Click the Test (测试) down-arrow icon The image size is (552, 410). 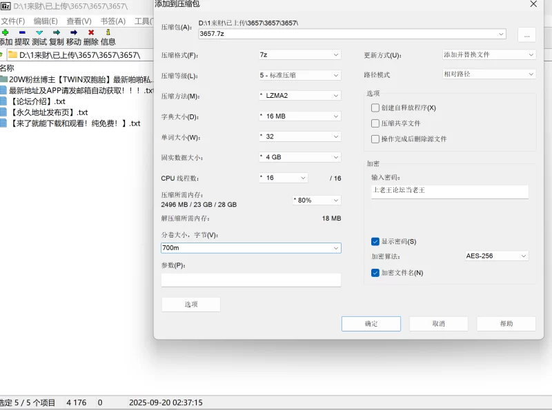[39, 32]
